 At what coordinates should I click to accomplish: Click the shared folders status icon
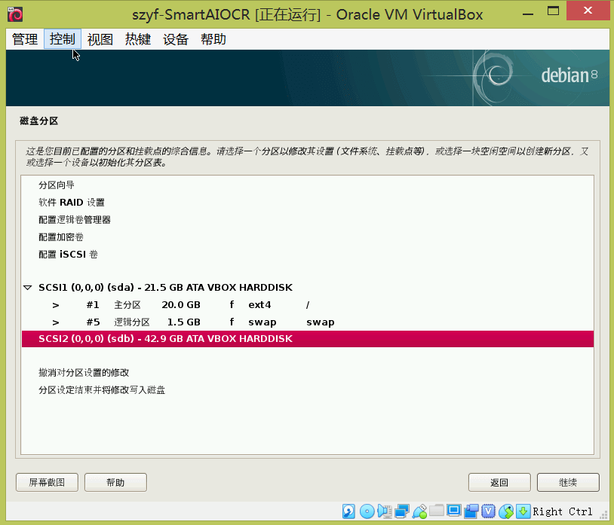437,510
